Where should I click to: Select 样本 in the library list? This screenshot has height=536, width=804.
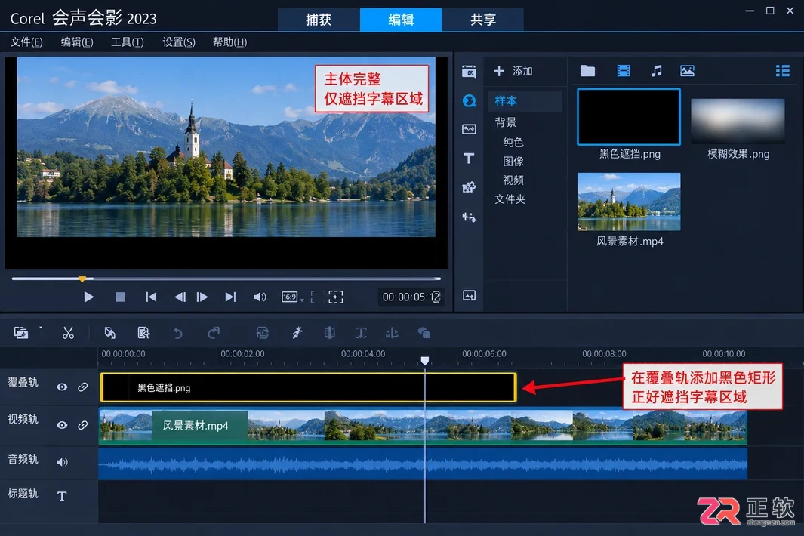(525, 101)
